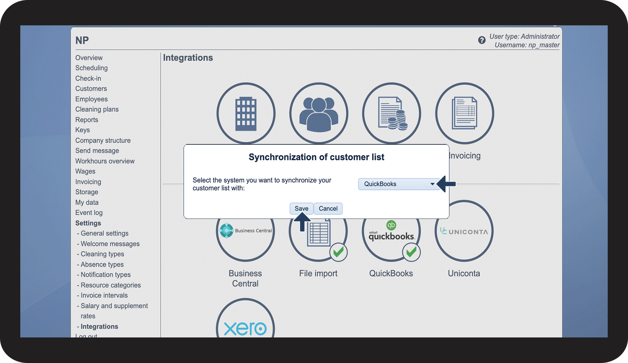Screen dimensions: 628x363
Task: Open Overview in sidebar
Action: (x=89, y=57)
